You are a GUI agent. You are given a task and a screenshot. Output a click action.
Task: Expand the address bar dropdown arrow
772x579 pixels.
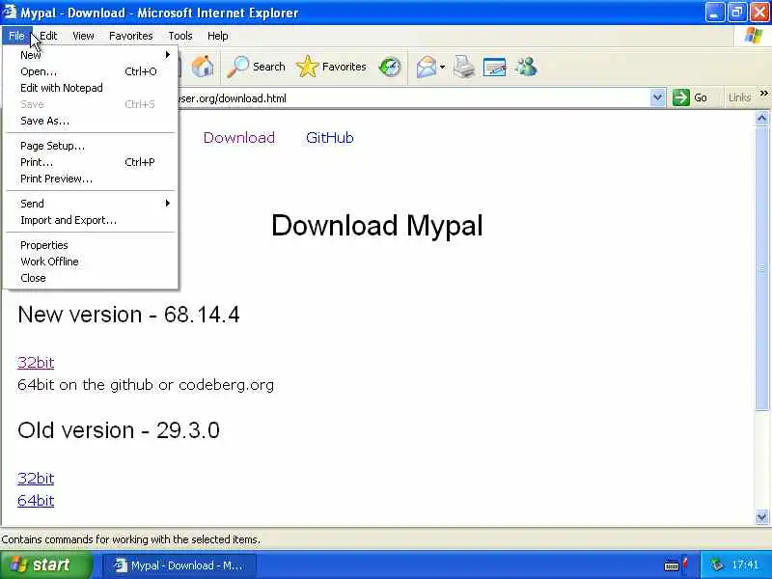(x=657, y=97)
